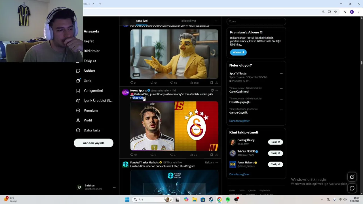Click the Windows taskbar search box
Image resolution: width=363 pixels, height=204 pixels.
tap(152, 199)
